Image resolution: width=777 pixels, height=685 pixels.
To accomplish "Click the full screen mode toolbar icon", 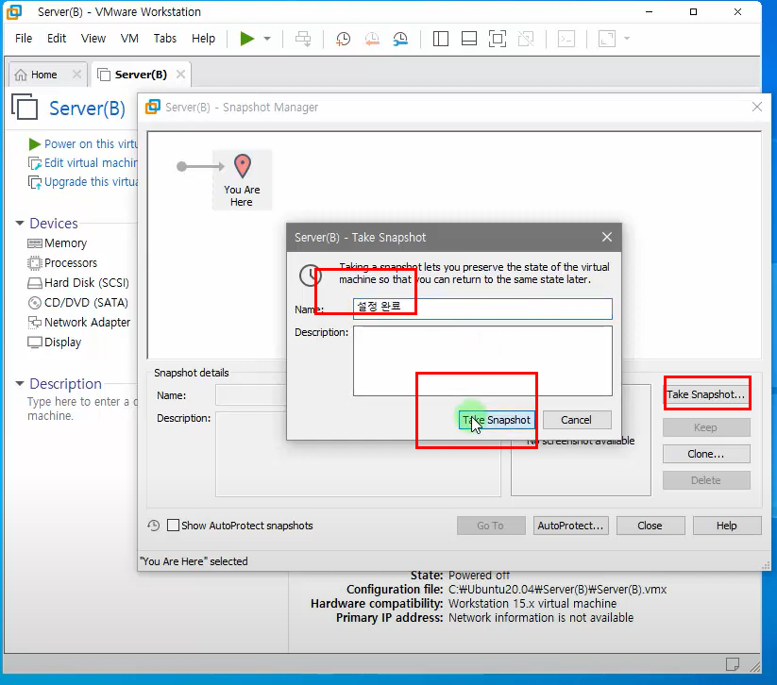I will (498, 39).
